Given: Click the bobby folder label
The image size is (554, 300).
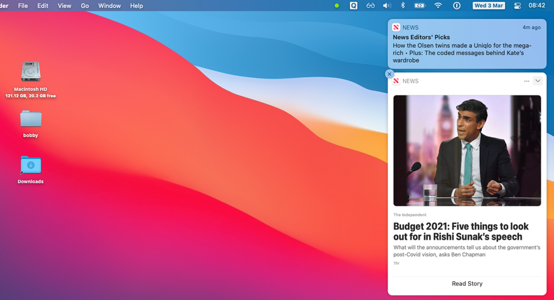Looking at the screenshot, I should [30, 135].
